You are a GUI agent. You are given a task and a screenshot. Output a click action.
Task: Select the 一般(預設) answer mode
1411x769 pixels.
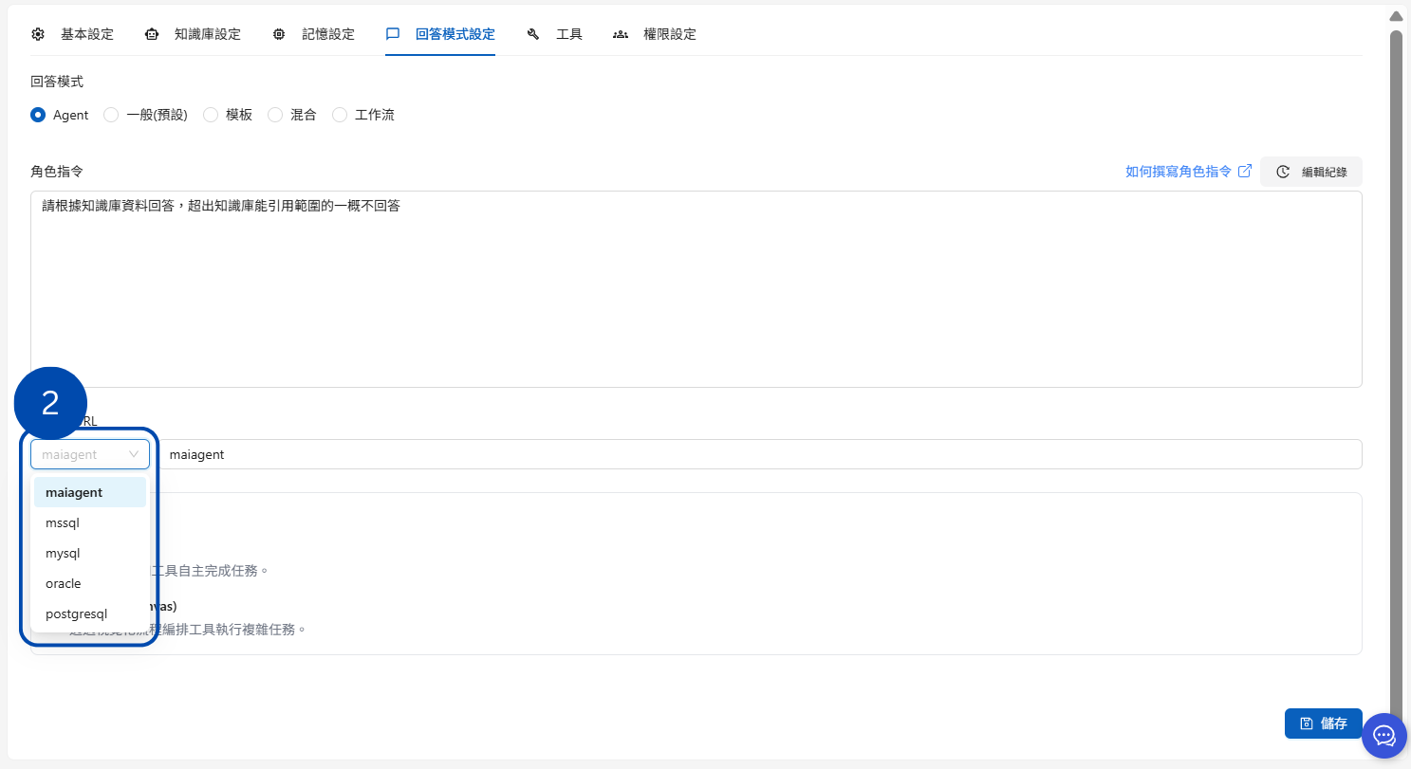pyautogui.click(x=111, y=115)
